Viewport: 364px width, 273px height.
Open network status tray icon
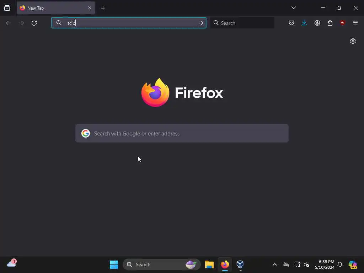point(297,264)
